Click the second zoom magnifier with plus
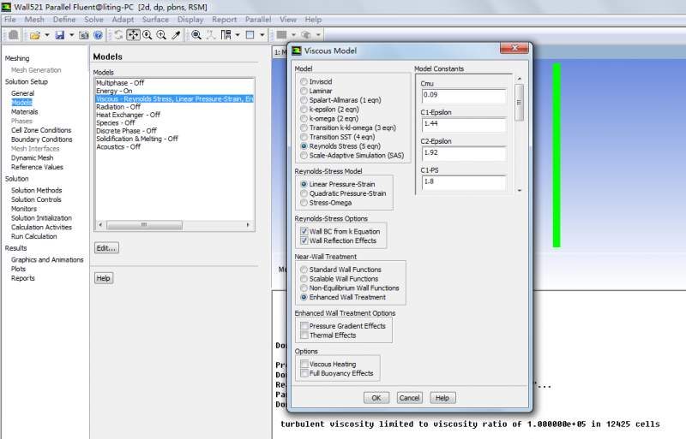This screenshot has width=686, height=439. pyautogui.click(x=161, y=35)
